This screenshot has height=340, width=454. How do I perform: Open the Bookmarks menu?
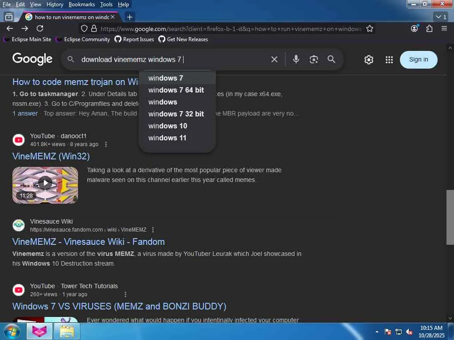click(x=82, y=4)
